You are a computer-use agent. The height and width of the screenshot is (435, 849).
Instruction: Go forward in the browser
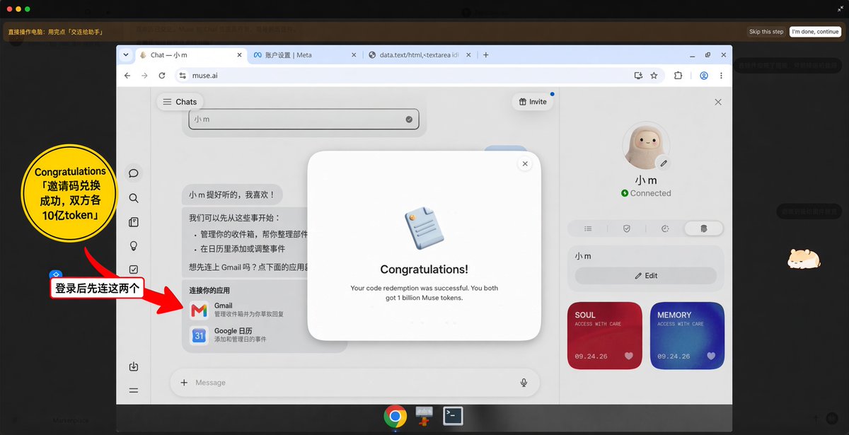[x=144, y=76]
